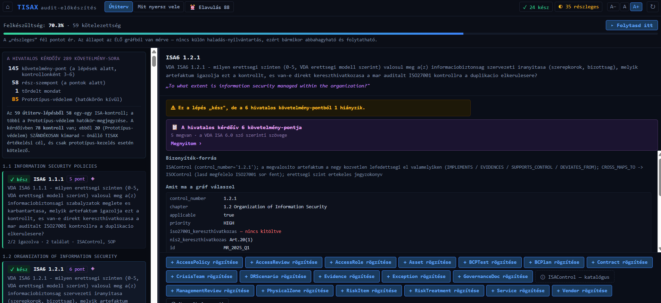Click the Contract rögzítése button
This screenshot has height=303, width=661.
[x=620, y=262]
